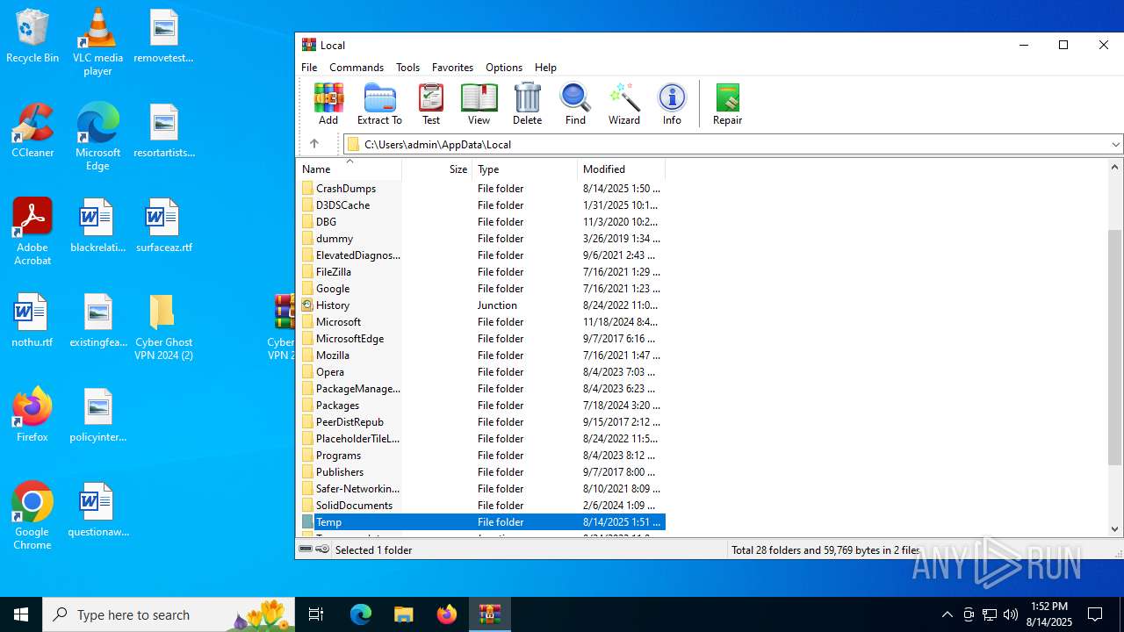The width and height of the screenshot is (1124, 632).
Task: Show archive Info
Action: pos(672,104)
